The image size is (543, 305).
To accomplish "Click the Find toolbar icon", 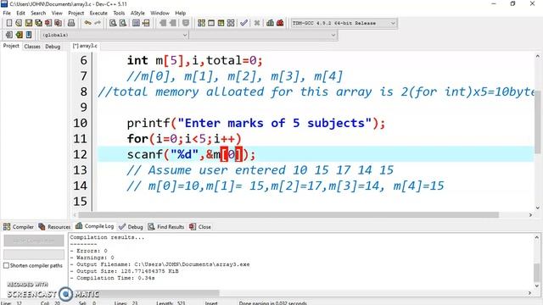I will (113, 23).
